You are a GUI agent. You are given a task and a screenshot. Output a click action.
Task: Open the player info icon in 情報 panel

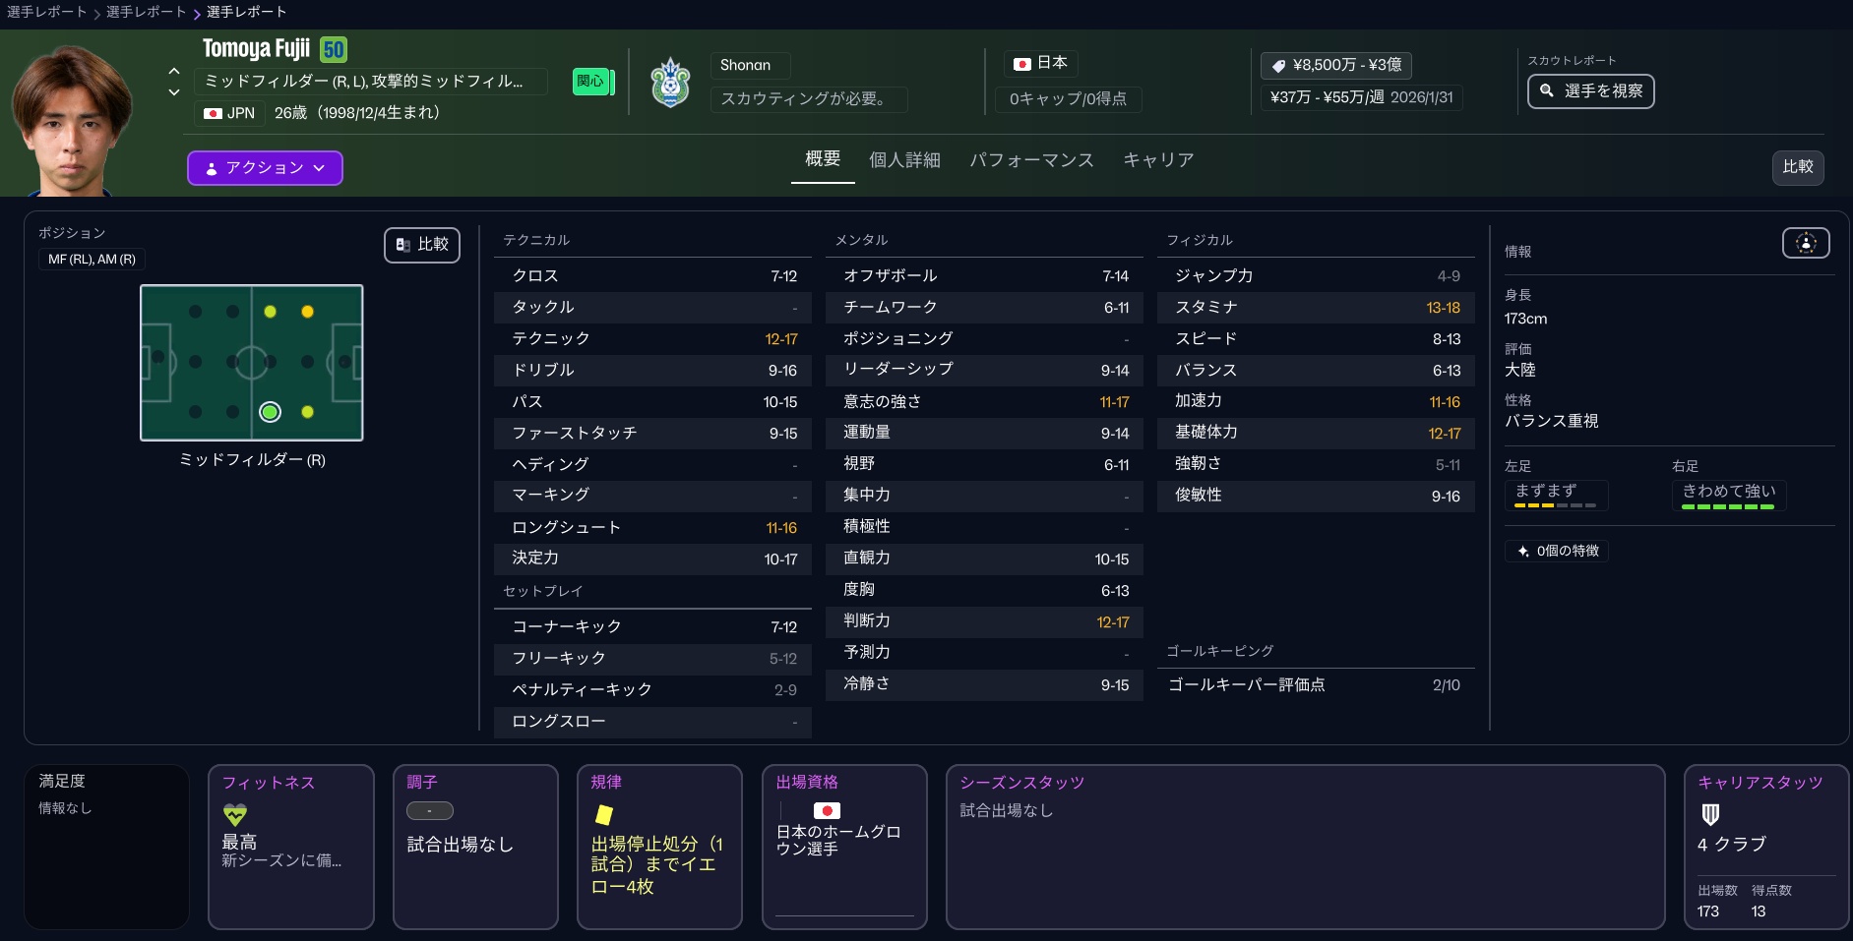coord(1805,243)
